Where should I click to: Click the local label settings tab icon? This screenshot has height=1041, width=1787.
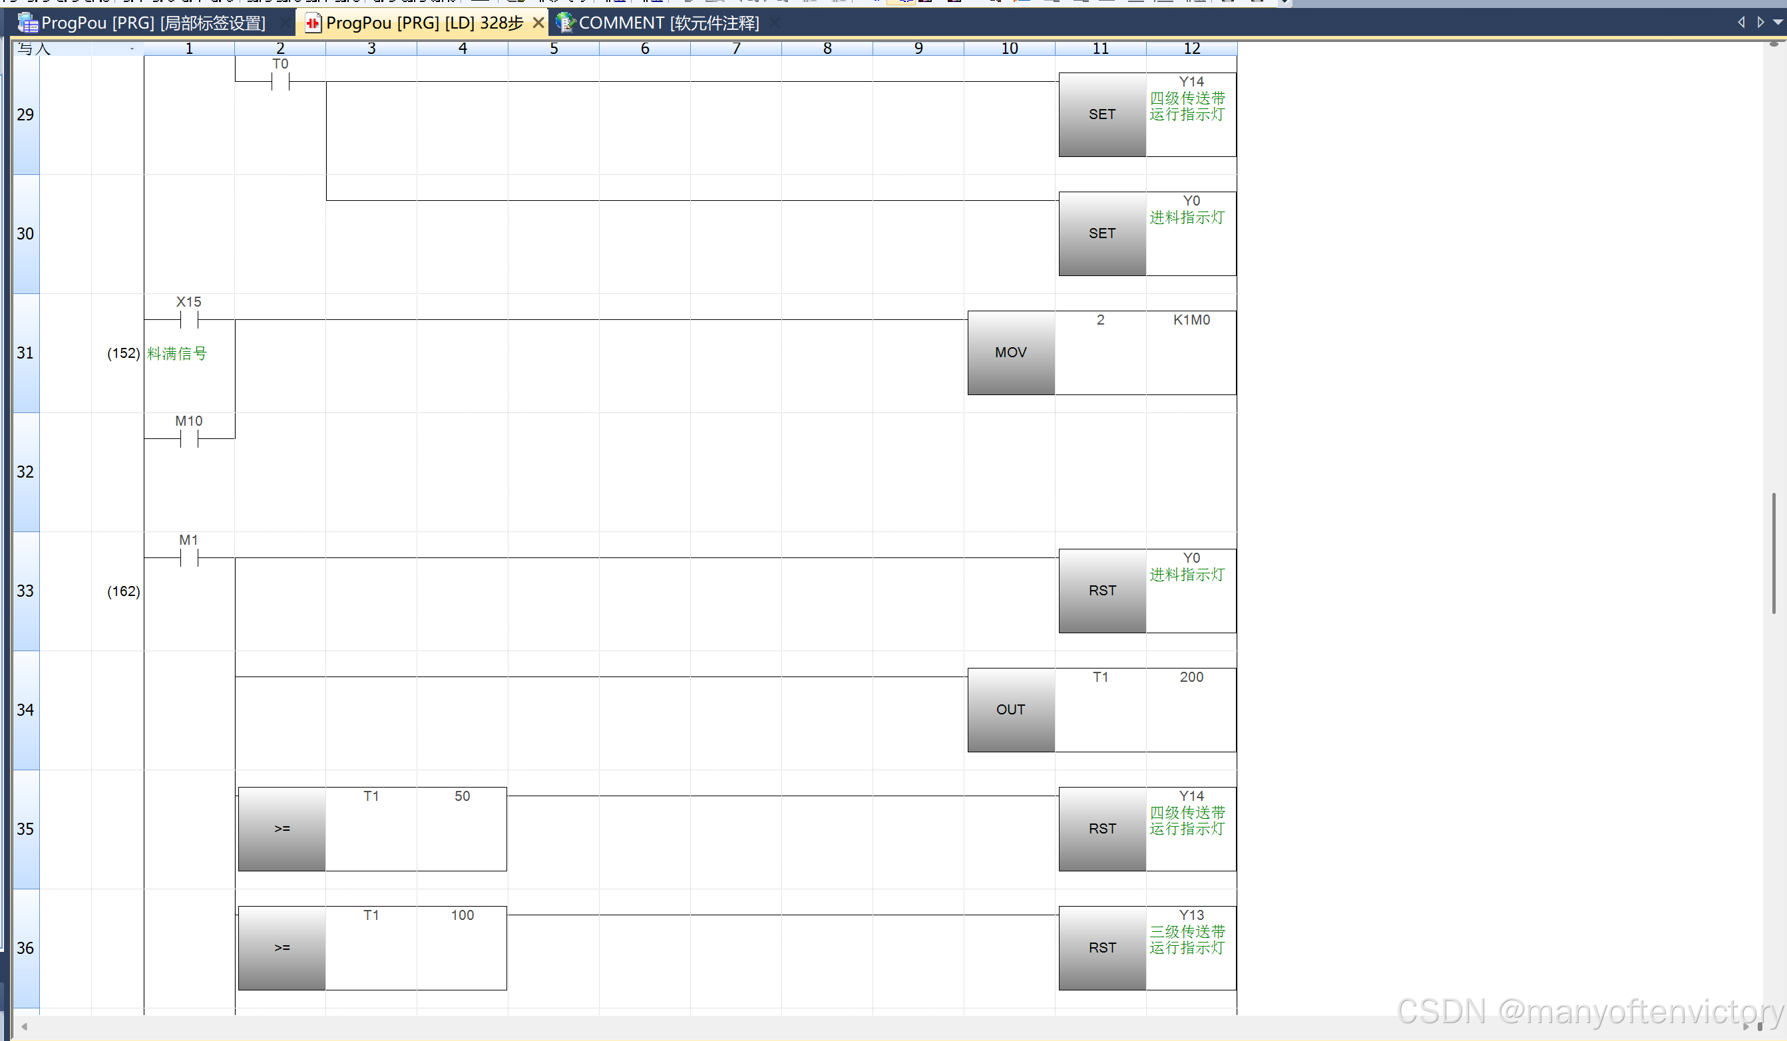click(28, 23)
